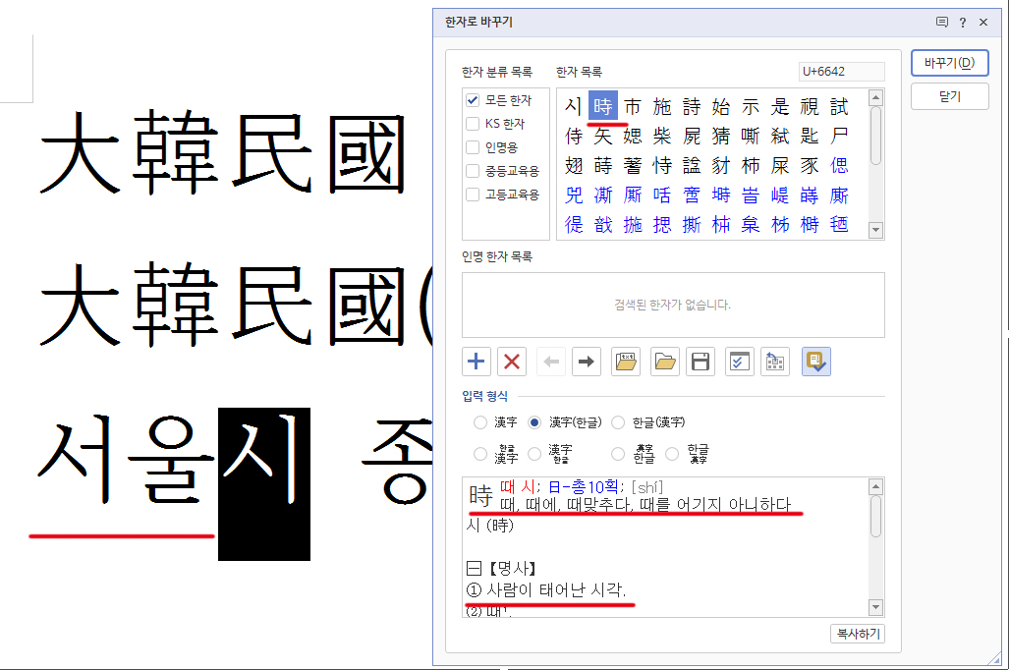Viewport: 1009px width, 670px height.
Task: Click the U+6642 code field
Action: click(x=842, y=72)
